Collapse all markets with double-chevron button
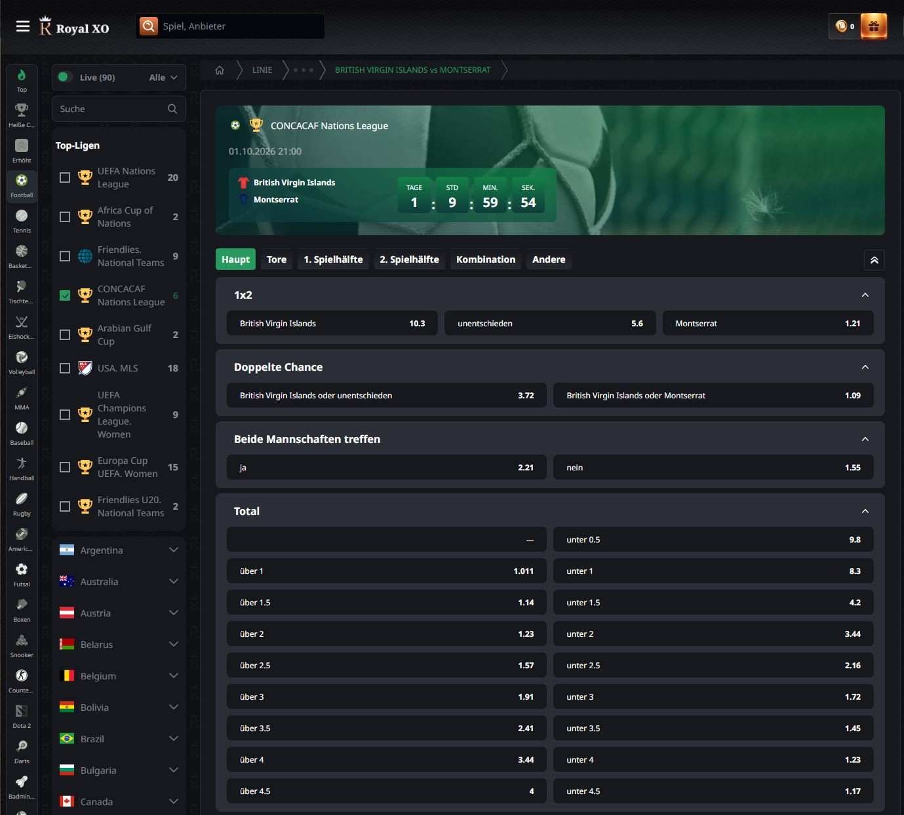This screenshot has width=904, height=815. tap(874, 260)
